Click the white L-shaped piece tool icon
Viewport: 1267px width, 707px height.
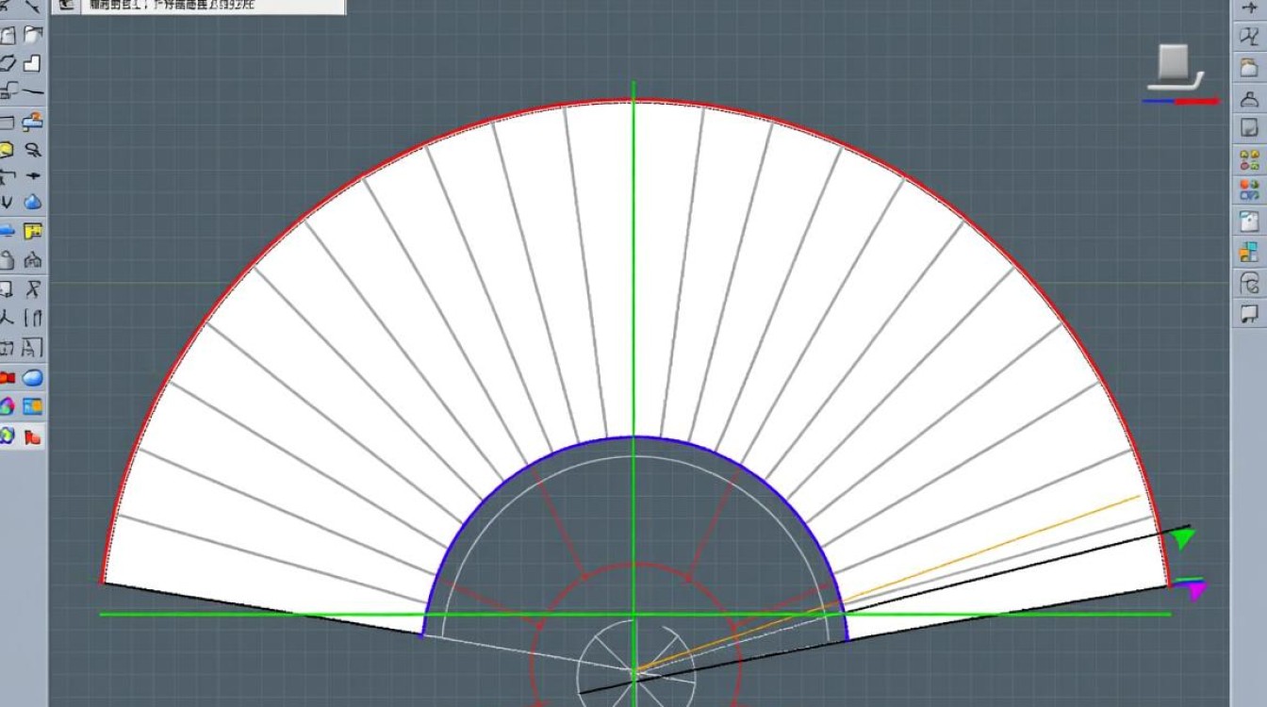(x=33, y=64)
